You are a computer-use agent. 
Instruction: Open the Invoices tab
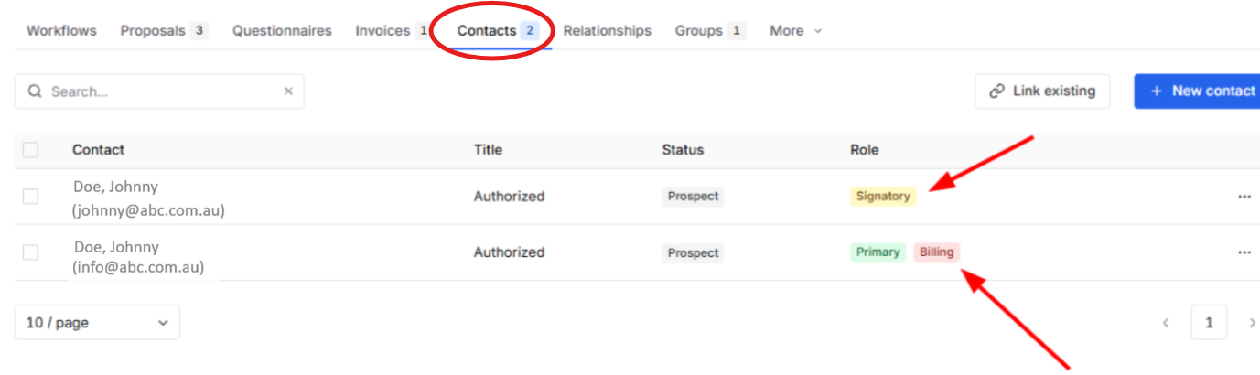pyautogui.click(x=392, y=30)
